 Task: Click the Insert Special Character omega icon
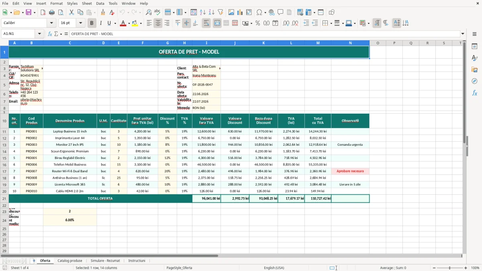(x=259, y=12)
